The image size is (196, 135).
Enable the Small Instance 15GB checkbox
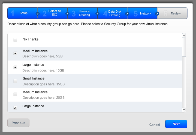click(15, 81)
